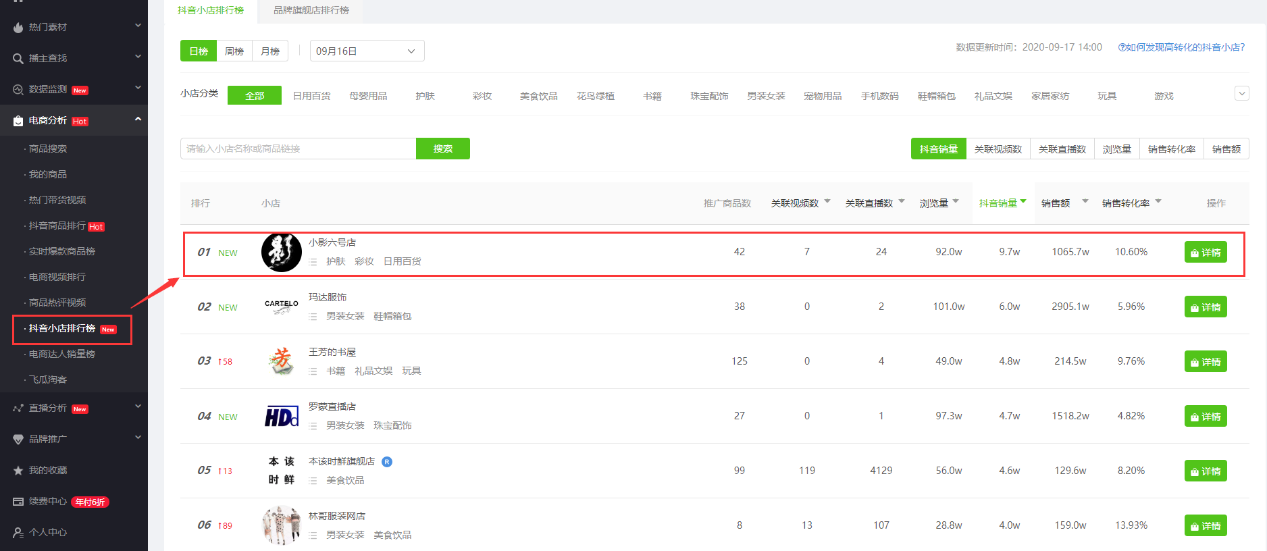Viewport: 1267px width, 551px height.
Task: Filter by 美食饮品 category
Action: point(538,96)
